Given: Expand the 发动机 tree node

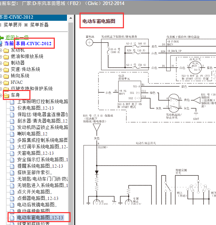Looking at the screenshot, I should (x=1, y=50).
